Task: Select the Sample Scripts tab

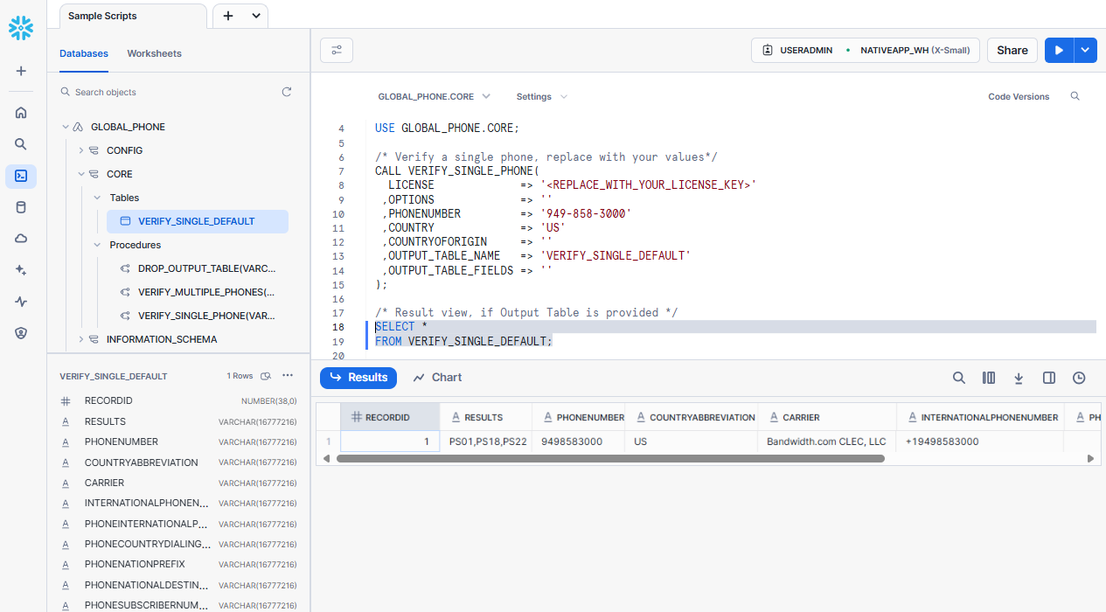Action: coord(133,16)
